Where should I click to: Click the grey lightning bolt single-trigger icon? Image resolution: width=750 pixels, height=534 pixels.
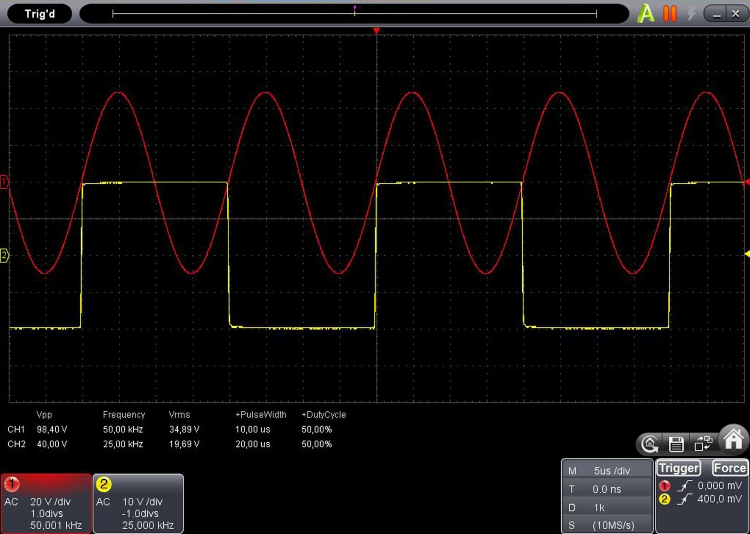click(691, 14)
